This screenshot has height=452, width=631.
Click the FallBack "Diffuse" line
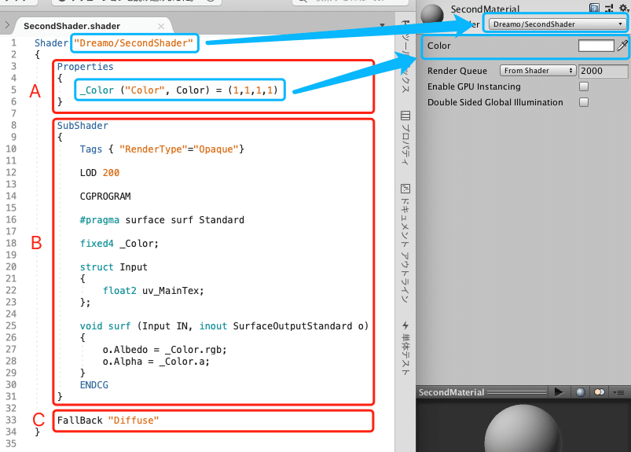point(108,421)
